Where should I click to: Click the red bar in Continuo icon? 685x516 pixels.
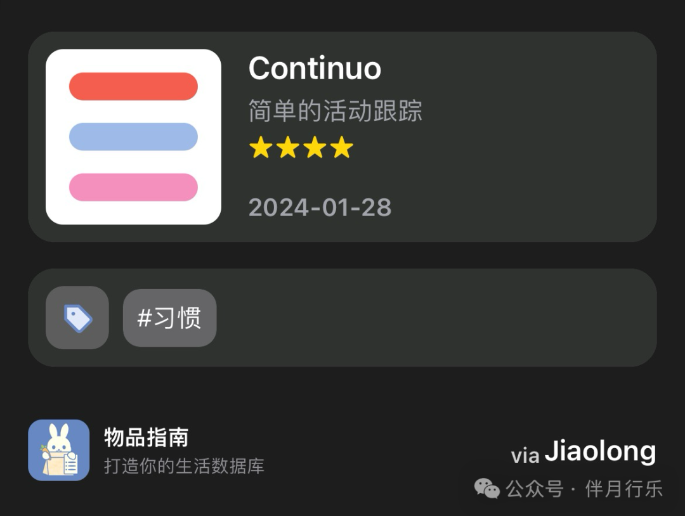tap(133, 86)
